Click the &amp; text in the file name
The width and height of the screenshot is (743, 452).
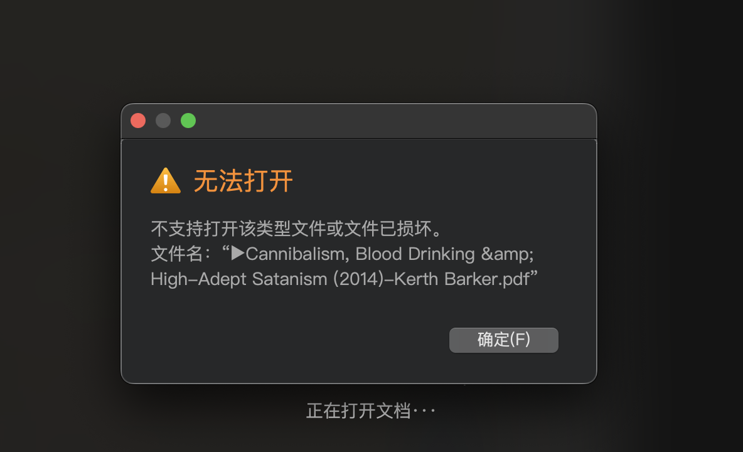507,254
